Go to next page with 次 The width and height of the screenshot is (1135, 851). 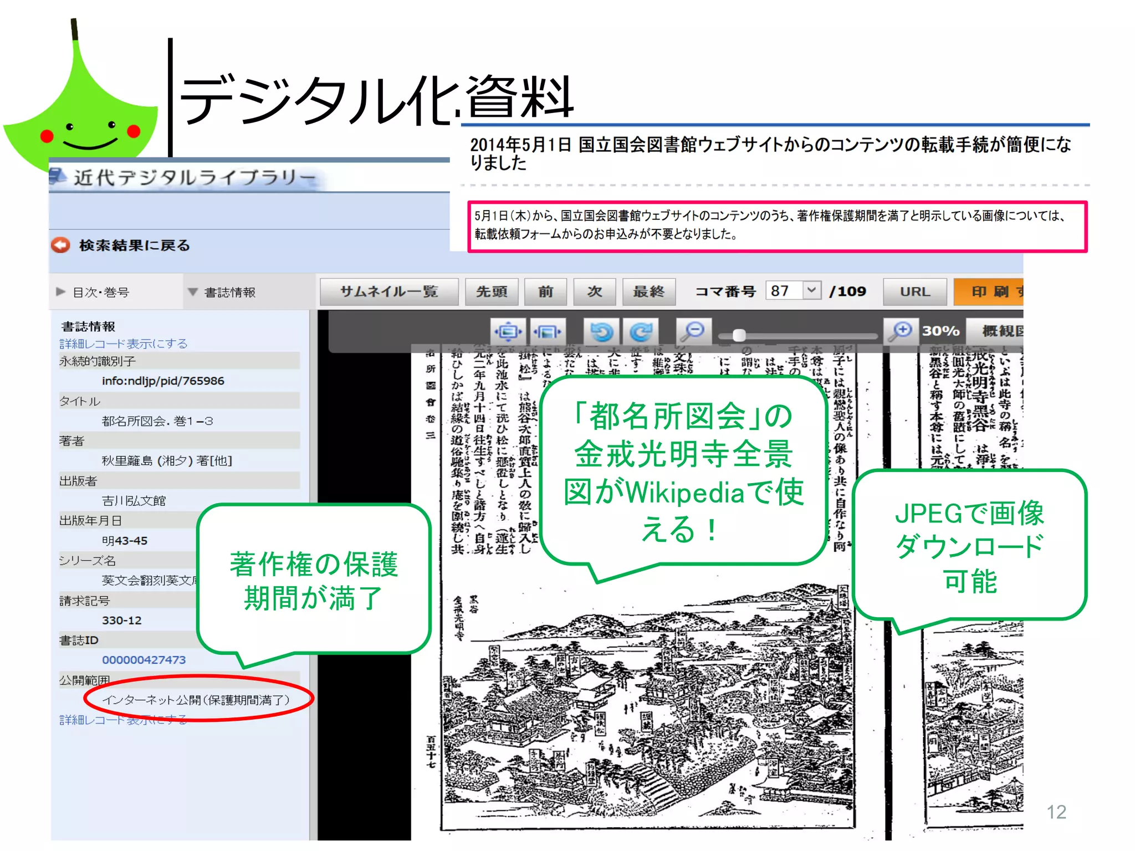tap(595, 291)
